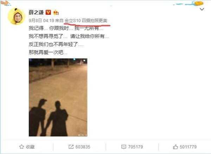Viewport: 211px width, 154px height.
Task: Open the reposts count 603835
Action: 83,147
